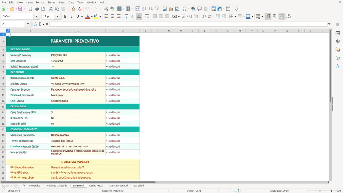Switch to the Riepilogo Categorie sheet tab
The height and width of the screenshot is (193, 343).
point(57,186)
